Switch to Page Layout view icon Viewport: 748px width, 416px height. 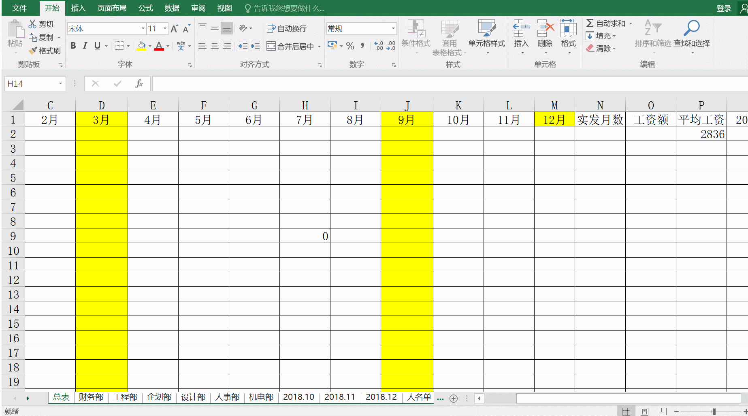644,412
